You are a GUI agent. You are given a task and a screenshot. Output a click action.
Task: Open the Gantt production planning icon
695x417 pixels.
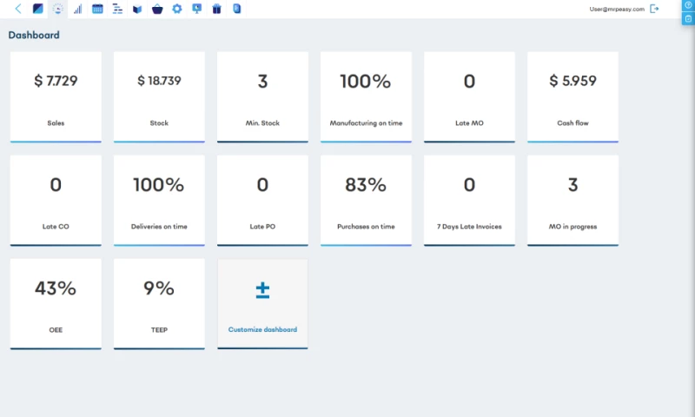(x=117, y=9)
